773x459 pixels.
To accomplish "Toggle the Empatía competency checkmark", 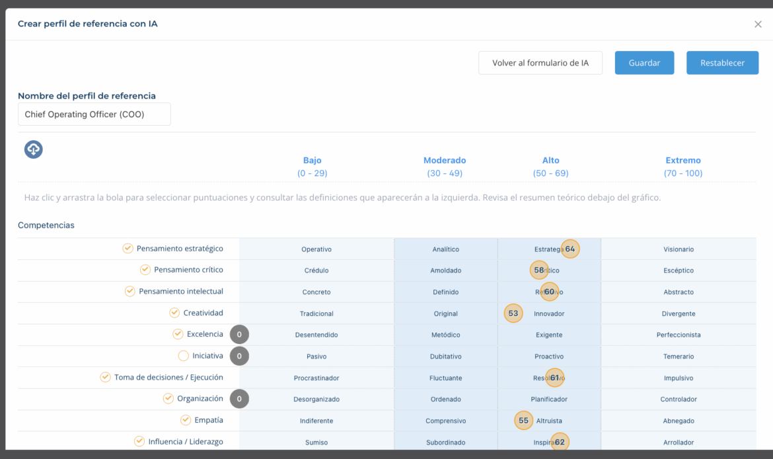I will [186, 420].
